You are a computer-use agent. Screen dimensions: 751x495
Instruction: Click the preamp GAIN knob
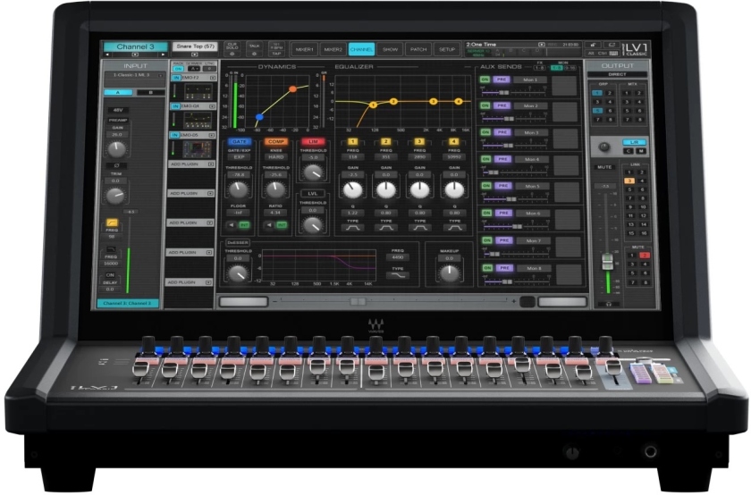tap(116, 149)
